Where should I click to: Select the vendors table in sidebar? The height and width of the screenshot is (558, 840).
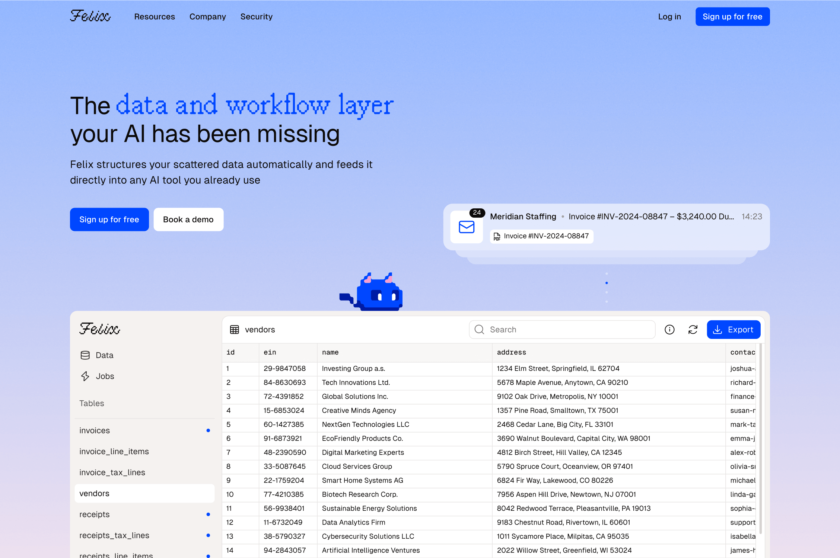click(x=144, y=493)
